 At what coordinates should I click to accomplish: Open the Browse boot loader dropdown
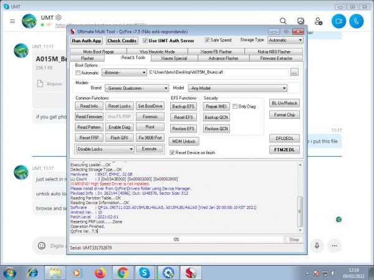click(x=124, y=72)
